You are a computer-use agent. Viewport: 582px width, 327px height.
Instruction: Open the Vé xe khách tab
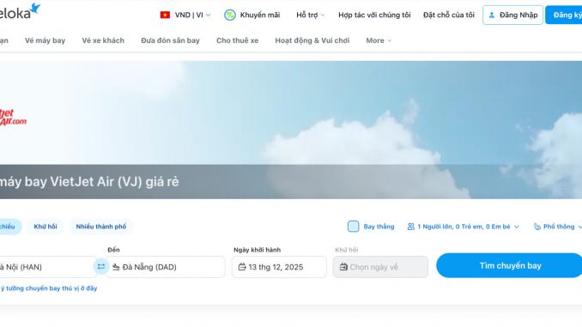[x=103, y=40]
